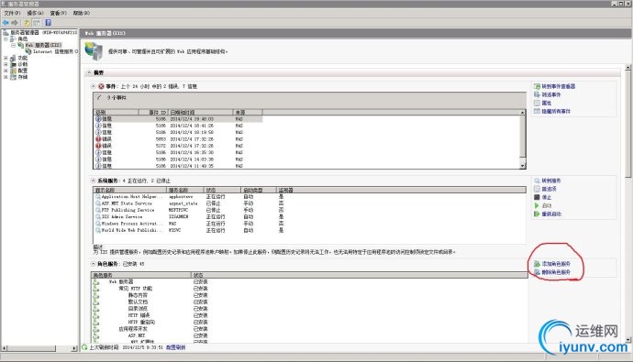Click the 配置刷新 link at the bottom
Viewport: 633px width, 362px height.
175,347
